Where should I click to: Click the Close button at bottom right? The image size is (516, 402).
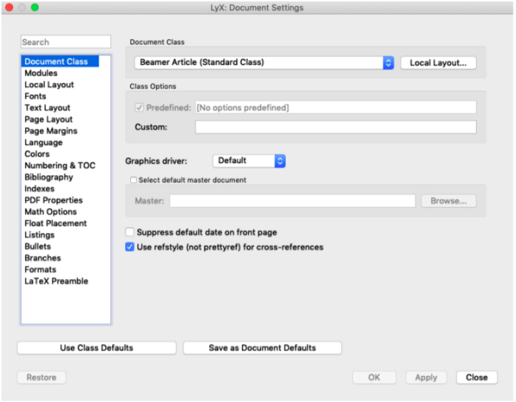point(477,378)
